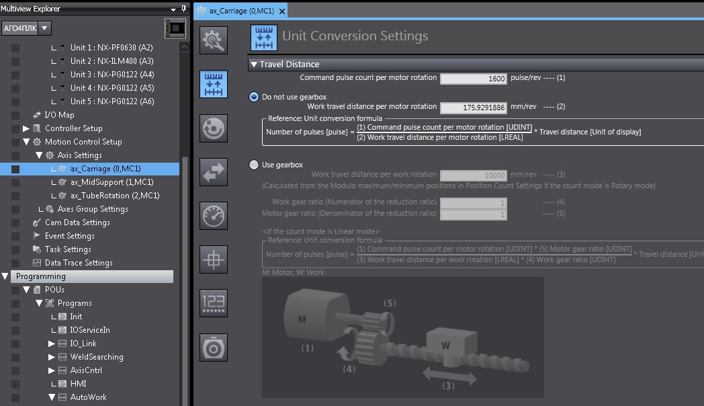Close the ax_Carriage (0,MC1) tab
704x406 pixels.
pyautogui.click(x=282, y=11)
